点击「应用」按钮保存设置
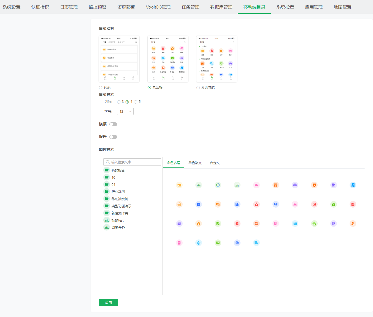The image size is (373, 317). coord(108,302)
